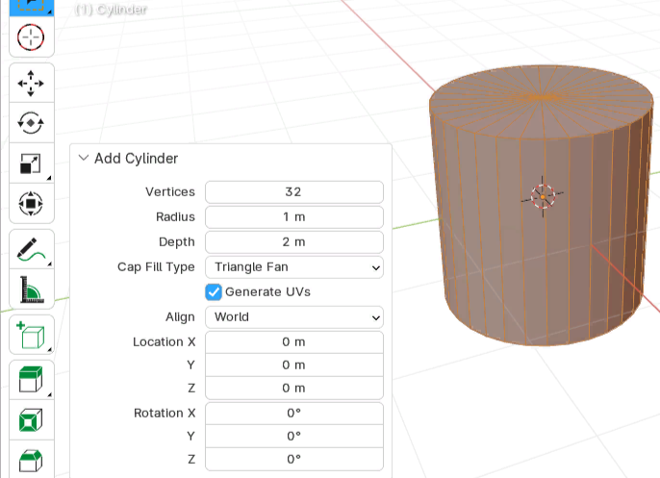660x478 pixels.
Task: Select the Move tool
Action: 32,83
